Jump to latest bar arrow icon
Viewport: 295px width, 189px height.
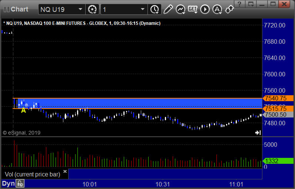click(x=258, y=133)
